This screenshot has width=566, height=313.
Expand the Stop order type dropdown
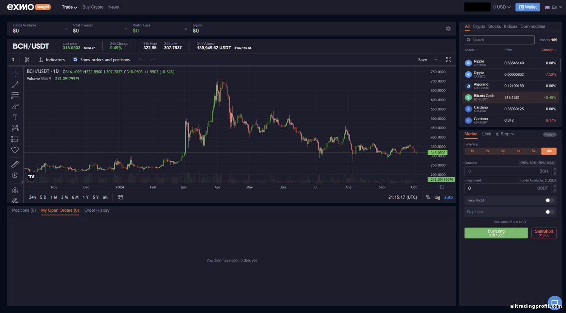pos(505,134)
